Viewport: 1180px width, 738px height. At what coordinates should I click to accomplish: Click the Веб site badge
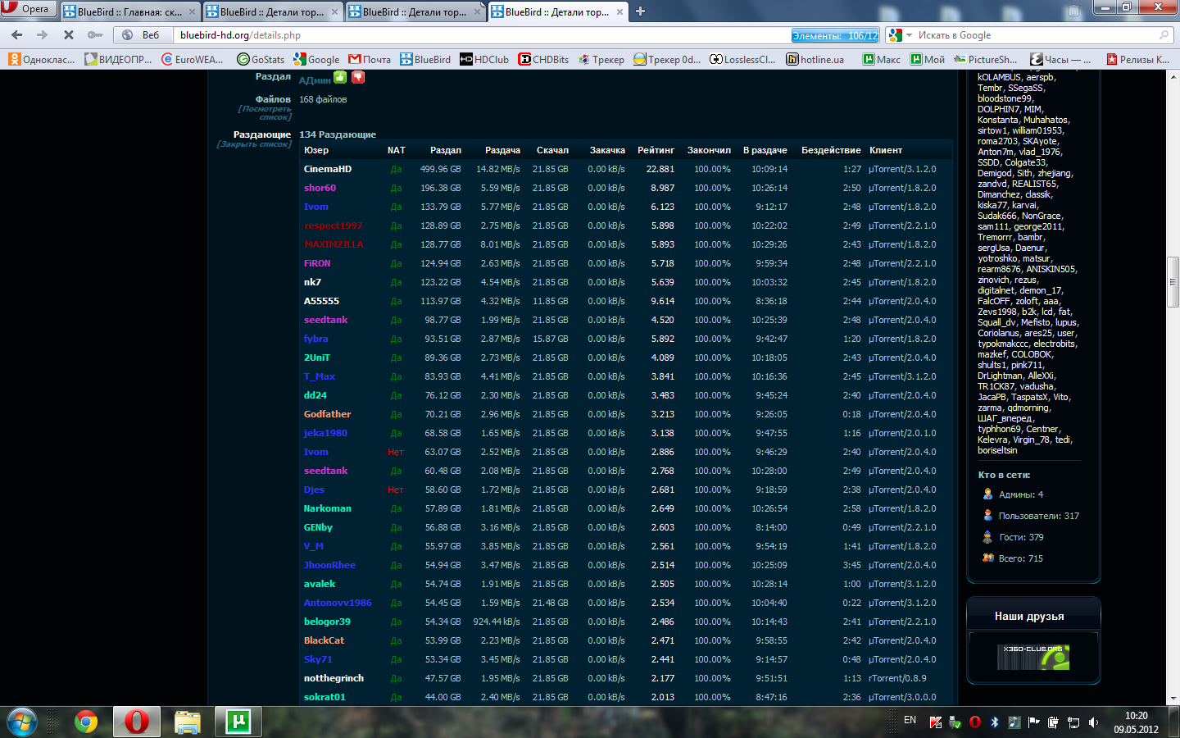pyautogui.click(x=141, y=35)
